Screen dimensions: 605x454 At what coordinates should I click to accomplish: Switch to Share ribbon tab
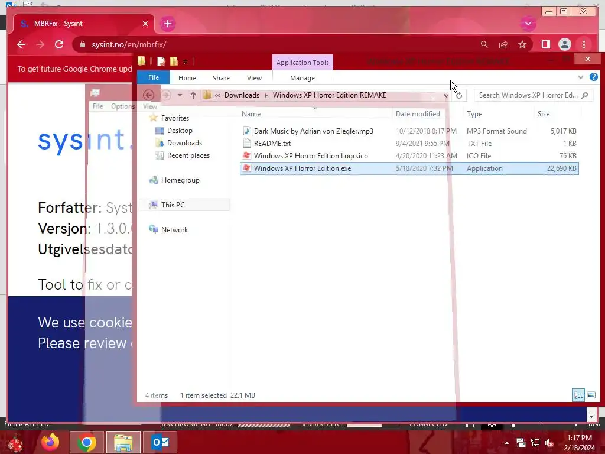221,78
